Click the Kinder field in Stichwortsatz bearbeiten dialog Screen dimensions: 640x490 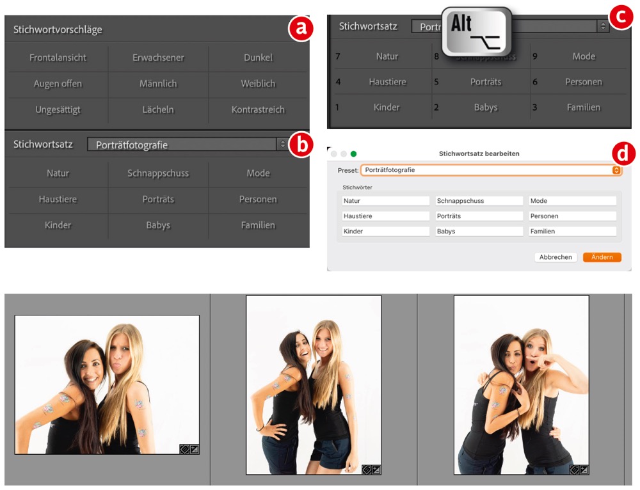click(x=386, y=232)
